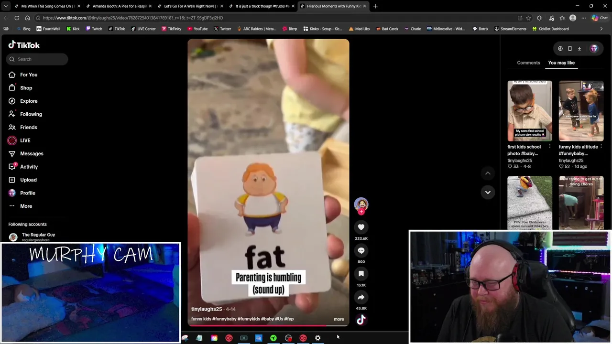612x344 pixels.
Task: Expand the caption with 'more'
Action: (339, 319)
